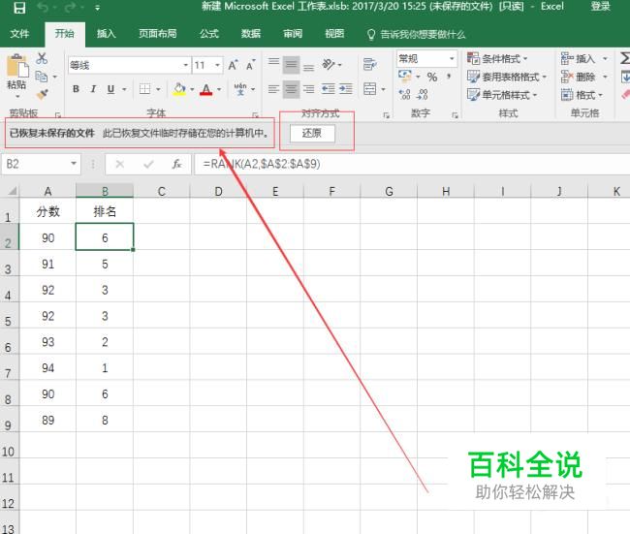630x534 pixels.
Task: Click the Paste clipboard icon
Action: pyautogui.click(x=16, y=66)
